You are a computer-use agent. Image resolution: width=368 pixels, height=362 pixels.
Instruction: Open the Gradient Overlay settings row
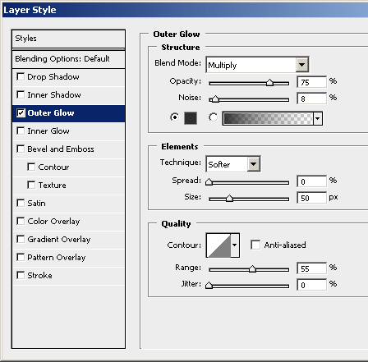(68, 240)
